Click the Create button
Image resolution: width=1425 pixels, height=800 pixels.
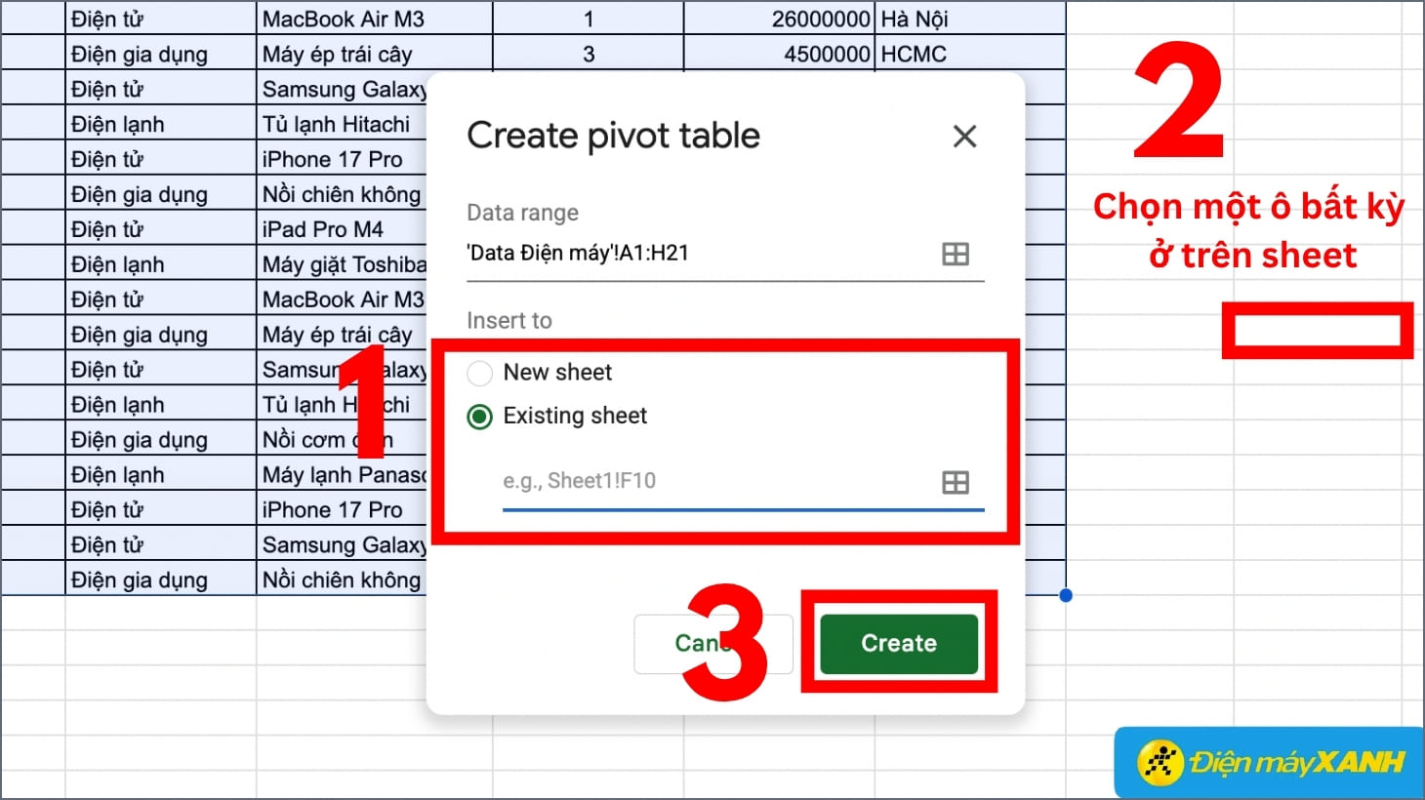pos(899,643)
